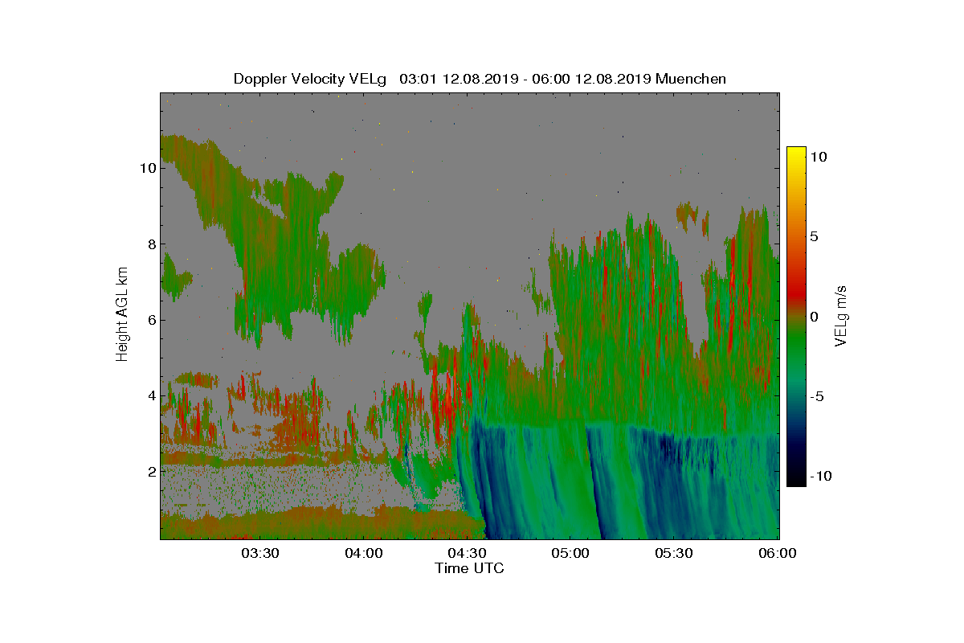Click the plot title 'Doppler Velocity VELg'
Viewport: 964px width, 643px height.
310,79
